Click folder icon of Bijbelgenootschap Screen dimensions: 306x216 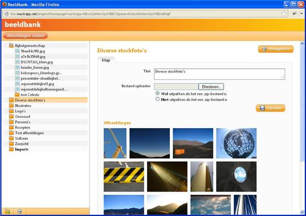tap(11, 45)
